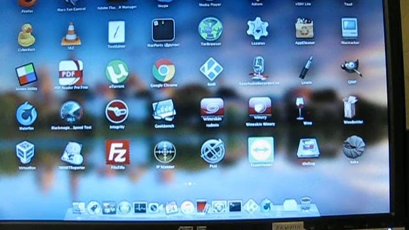Viewport: 409px width, 230px height.
Task: Open the MacPorts apps folder
Action: pos(164,30)
